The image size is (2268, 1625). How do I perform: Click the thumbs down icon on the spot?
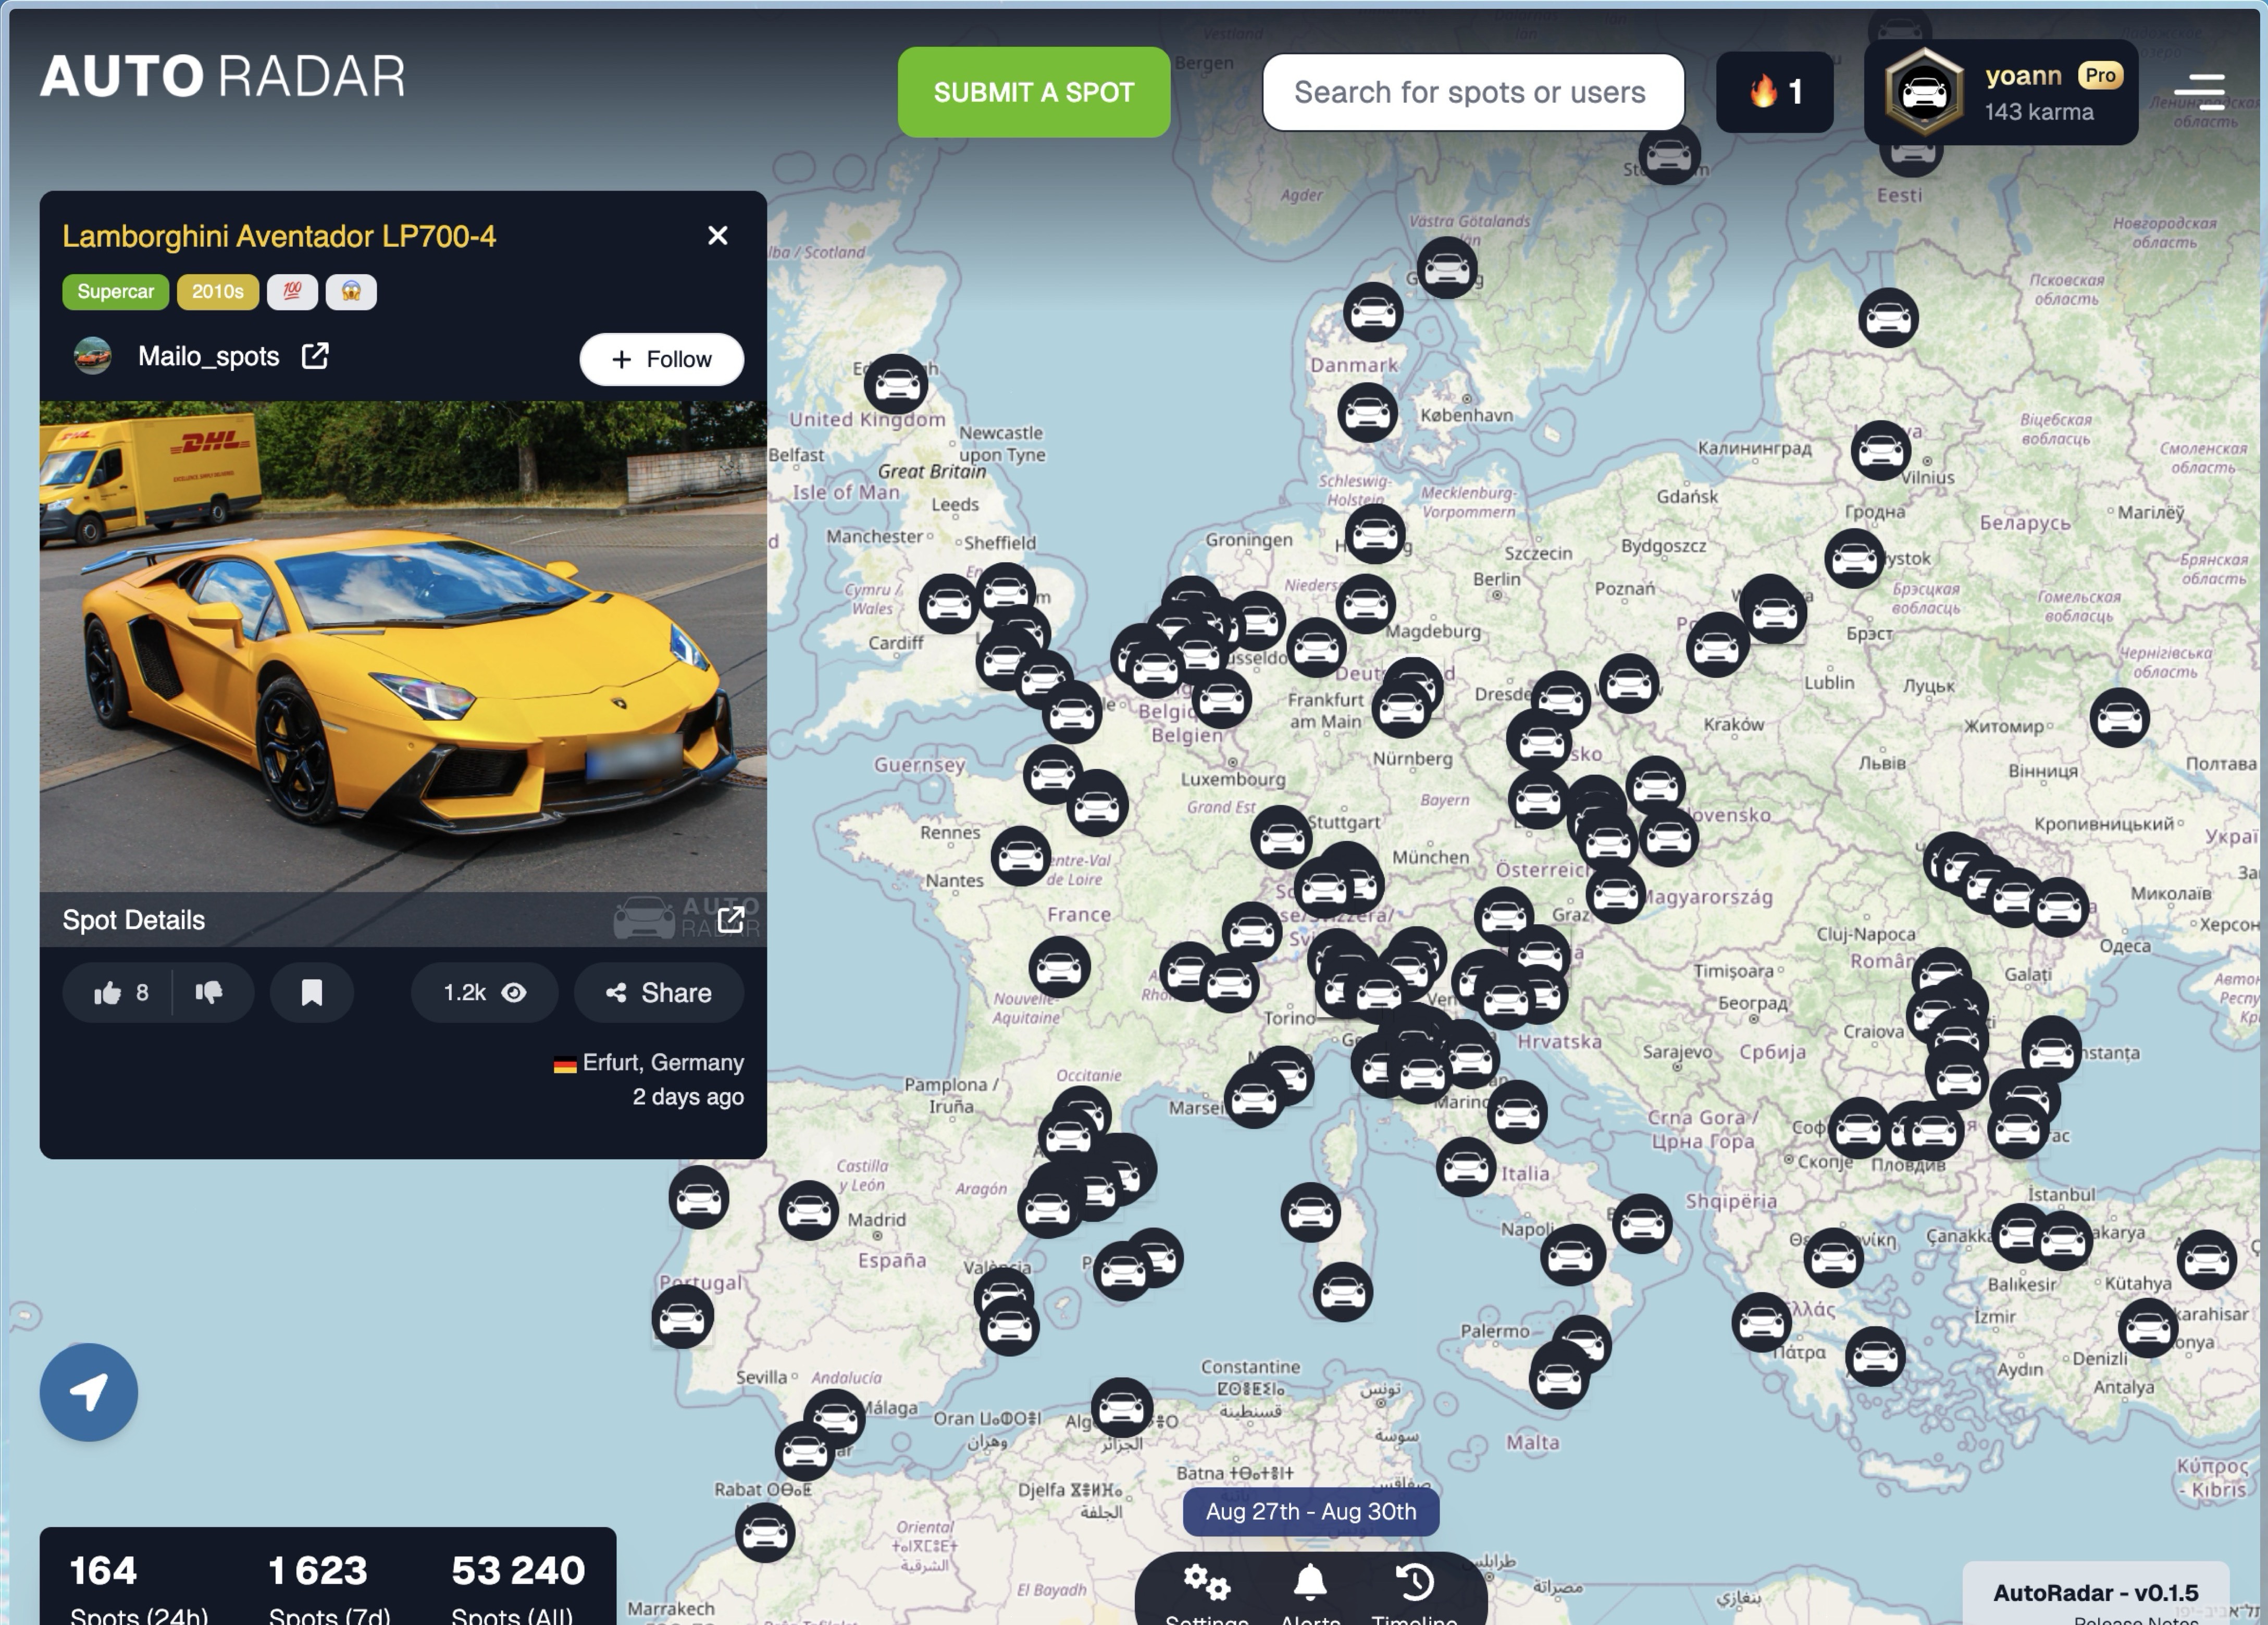point(210,993)
